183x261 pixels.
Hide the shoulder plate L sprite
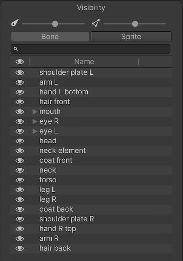pos(20,73)
